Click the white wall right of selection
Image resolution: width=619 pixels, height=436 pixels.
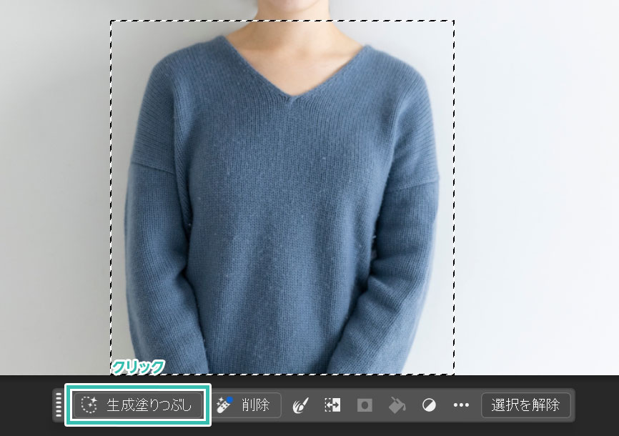[x=536, y=179]
